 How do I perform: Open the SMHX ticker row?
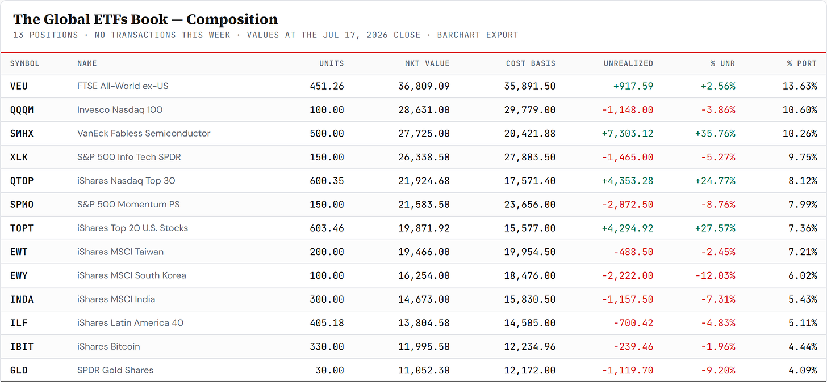click(413, 134)
